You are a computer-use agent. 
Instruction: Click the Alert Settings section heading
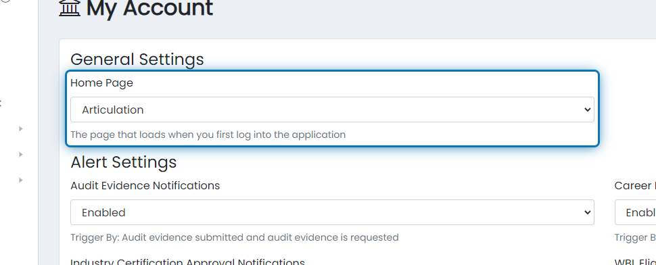(x=124, y=162)
